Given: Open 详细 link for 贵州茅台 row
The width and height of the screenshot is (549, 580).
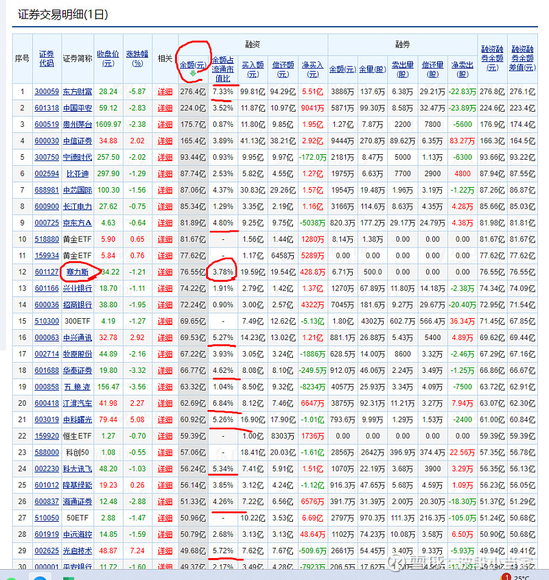Looking at the screenshot, I should coord(165,124).
